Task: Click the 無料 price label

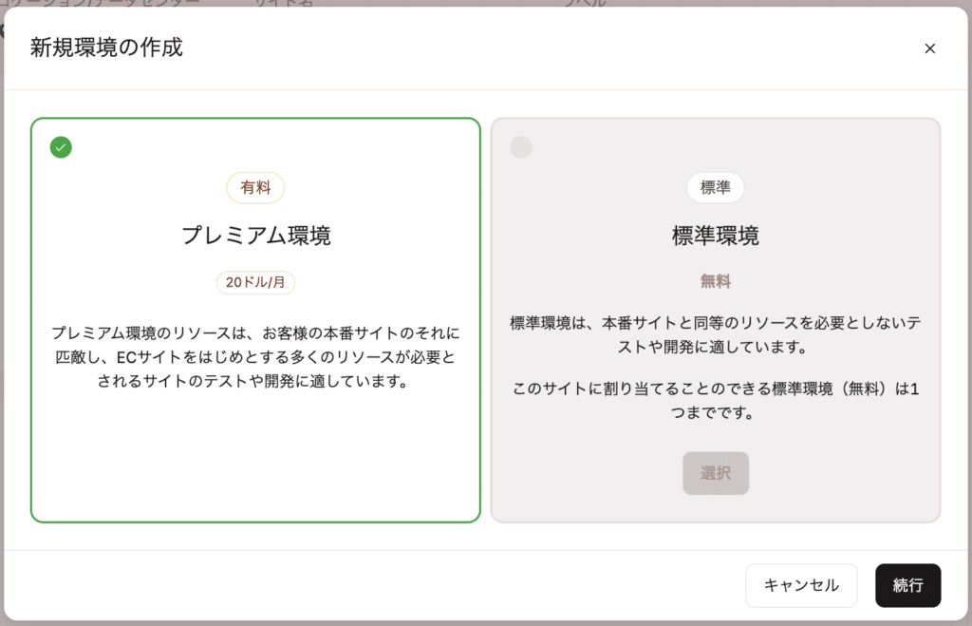Action: [715, 282]
